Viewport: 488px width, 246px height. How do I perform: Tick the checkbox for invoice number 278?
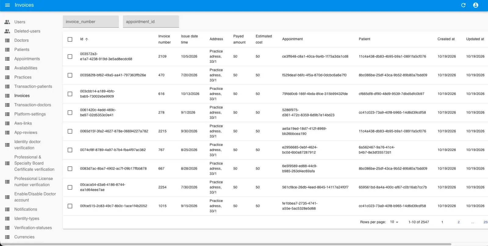(70, 113)
